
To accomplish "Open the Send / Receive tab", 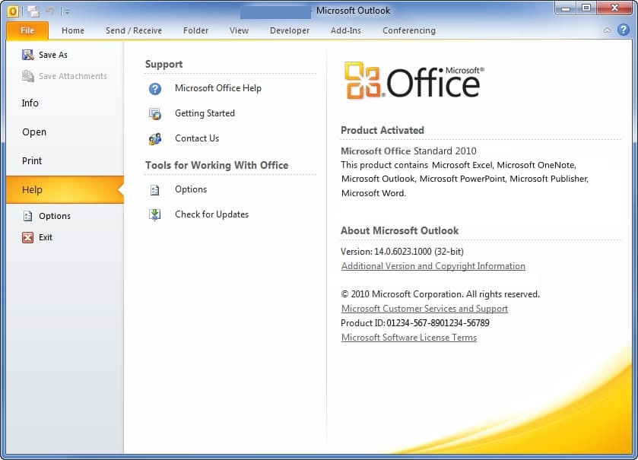I will tap(133, 30).
